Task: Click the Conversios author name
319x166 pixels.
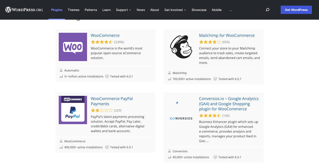Action: (180, 151)
